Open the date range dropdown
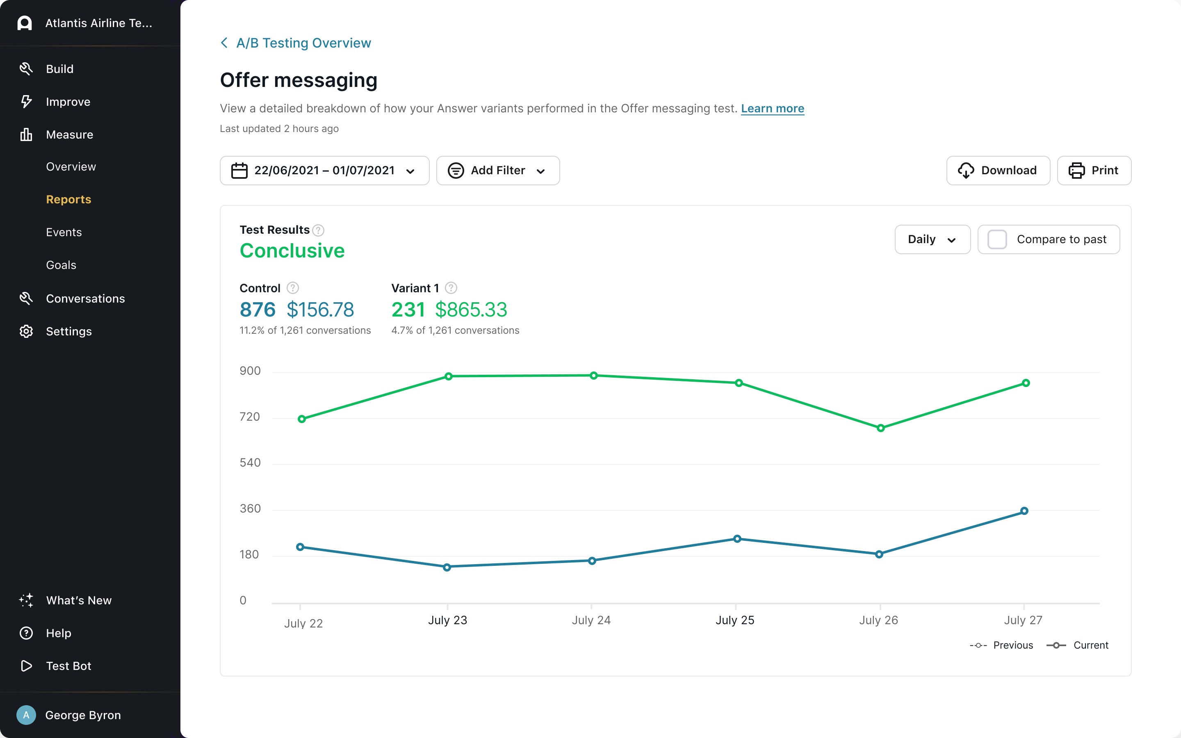The height and width of the screenshot is (738, 1181). (x=324, y=170)
